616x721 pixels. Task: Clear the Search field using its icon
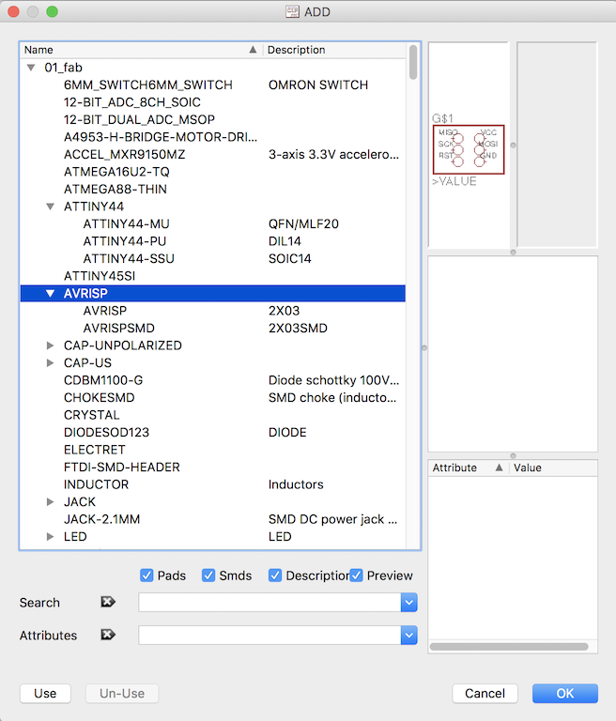[x=108, y=602]
